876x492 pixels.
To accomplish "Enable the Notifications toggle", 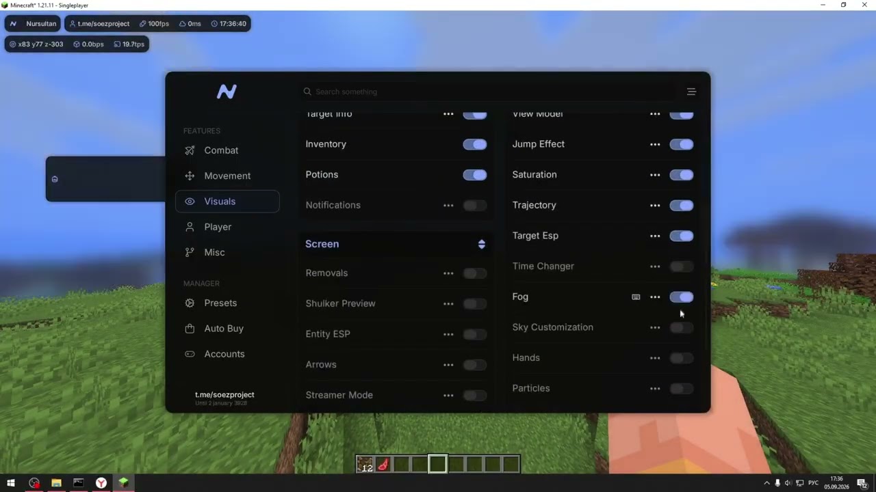I will (x=474, y=205).
